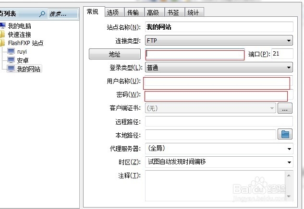This screenshot has width=304, height=209.
Task: Click the 我的电脑 computer icon
Action: point(2,26)
